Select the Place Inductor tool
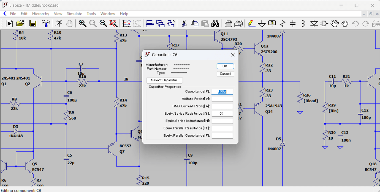Viewport: 380px width, 192px height. coord(303,23)
